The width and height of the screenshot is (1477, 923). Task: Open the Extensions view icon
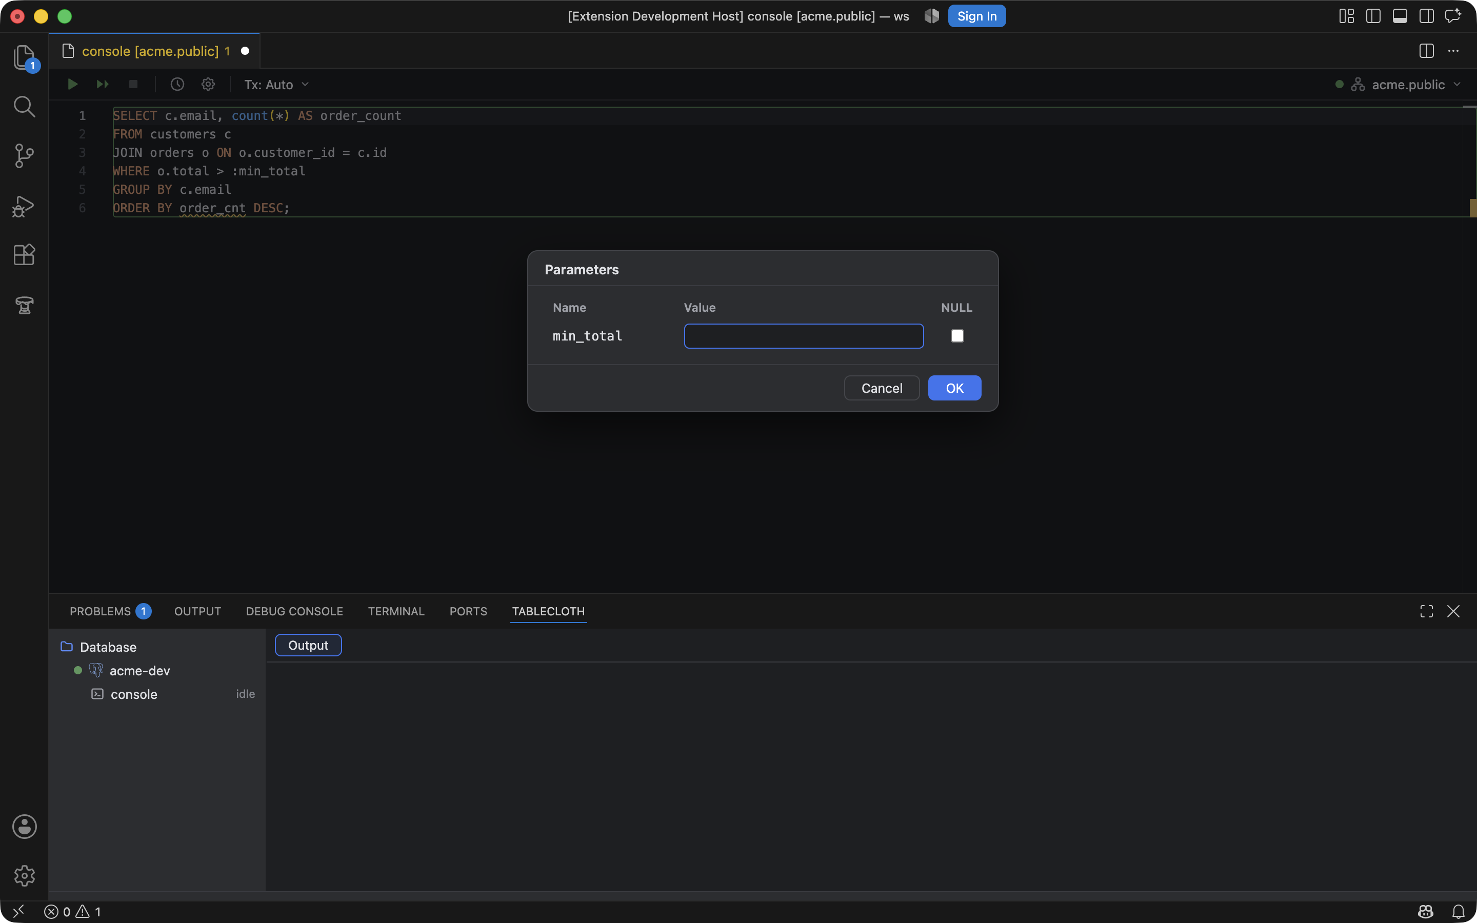click(x=25, y=254)
